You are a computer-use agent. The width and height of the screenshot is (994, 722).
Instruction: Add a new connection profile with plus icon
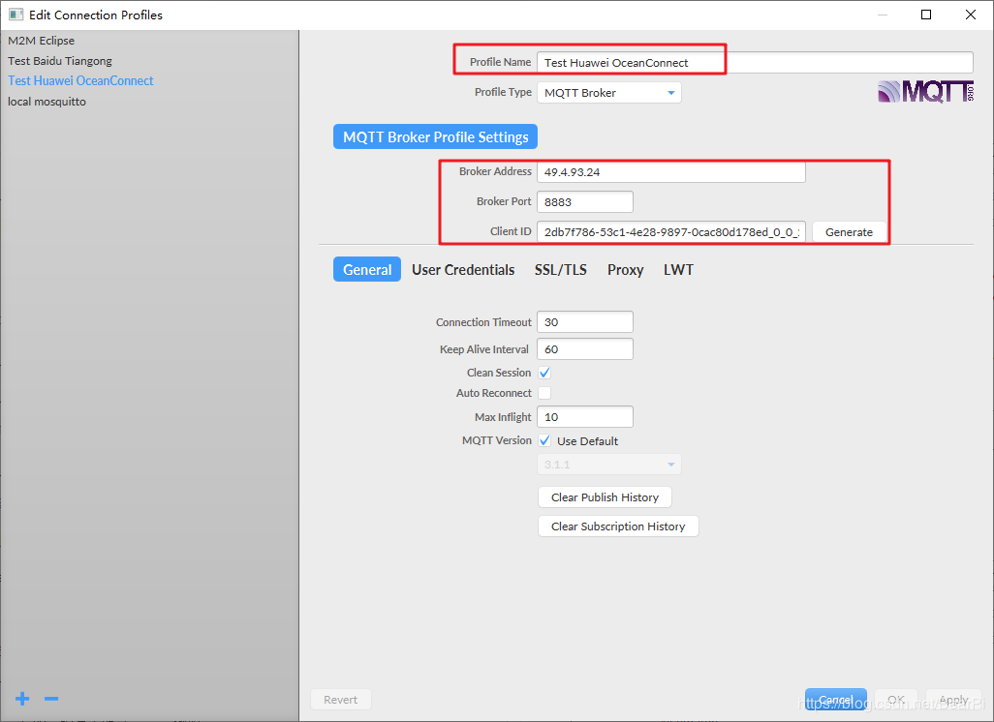pyautogui.click(x=22, y=699)
